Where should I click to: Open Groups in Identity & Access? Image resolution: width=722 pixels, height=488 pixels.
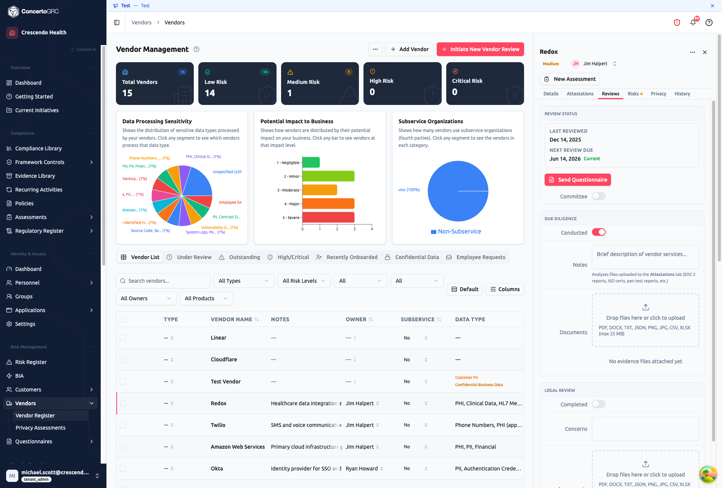[24, 296]
